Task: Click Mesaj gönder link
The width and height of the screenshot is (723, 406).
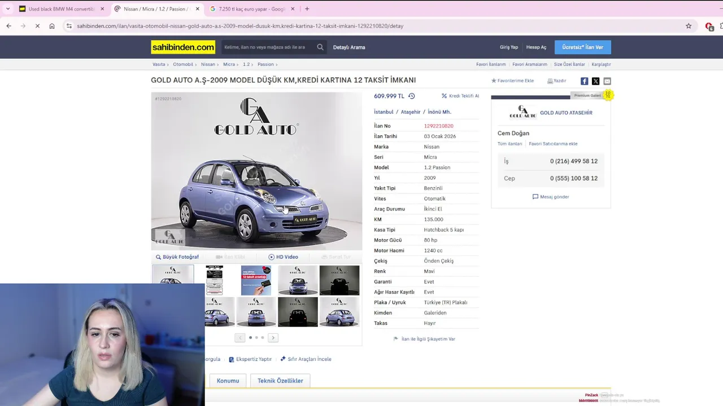Action: [x=551, y=197]
